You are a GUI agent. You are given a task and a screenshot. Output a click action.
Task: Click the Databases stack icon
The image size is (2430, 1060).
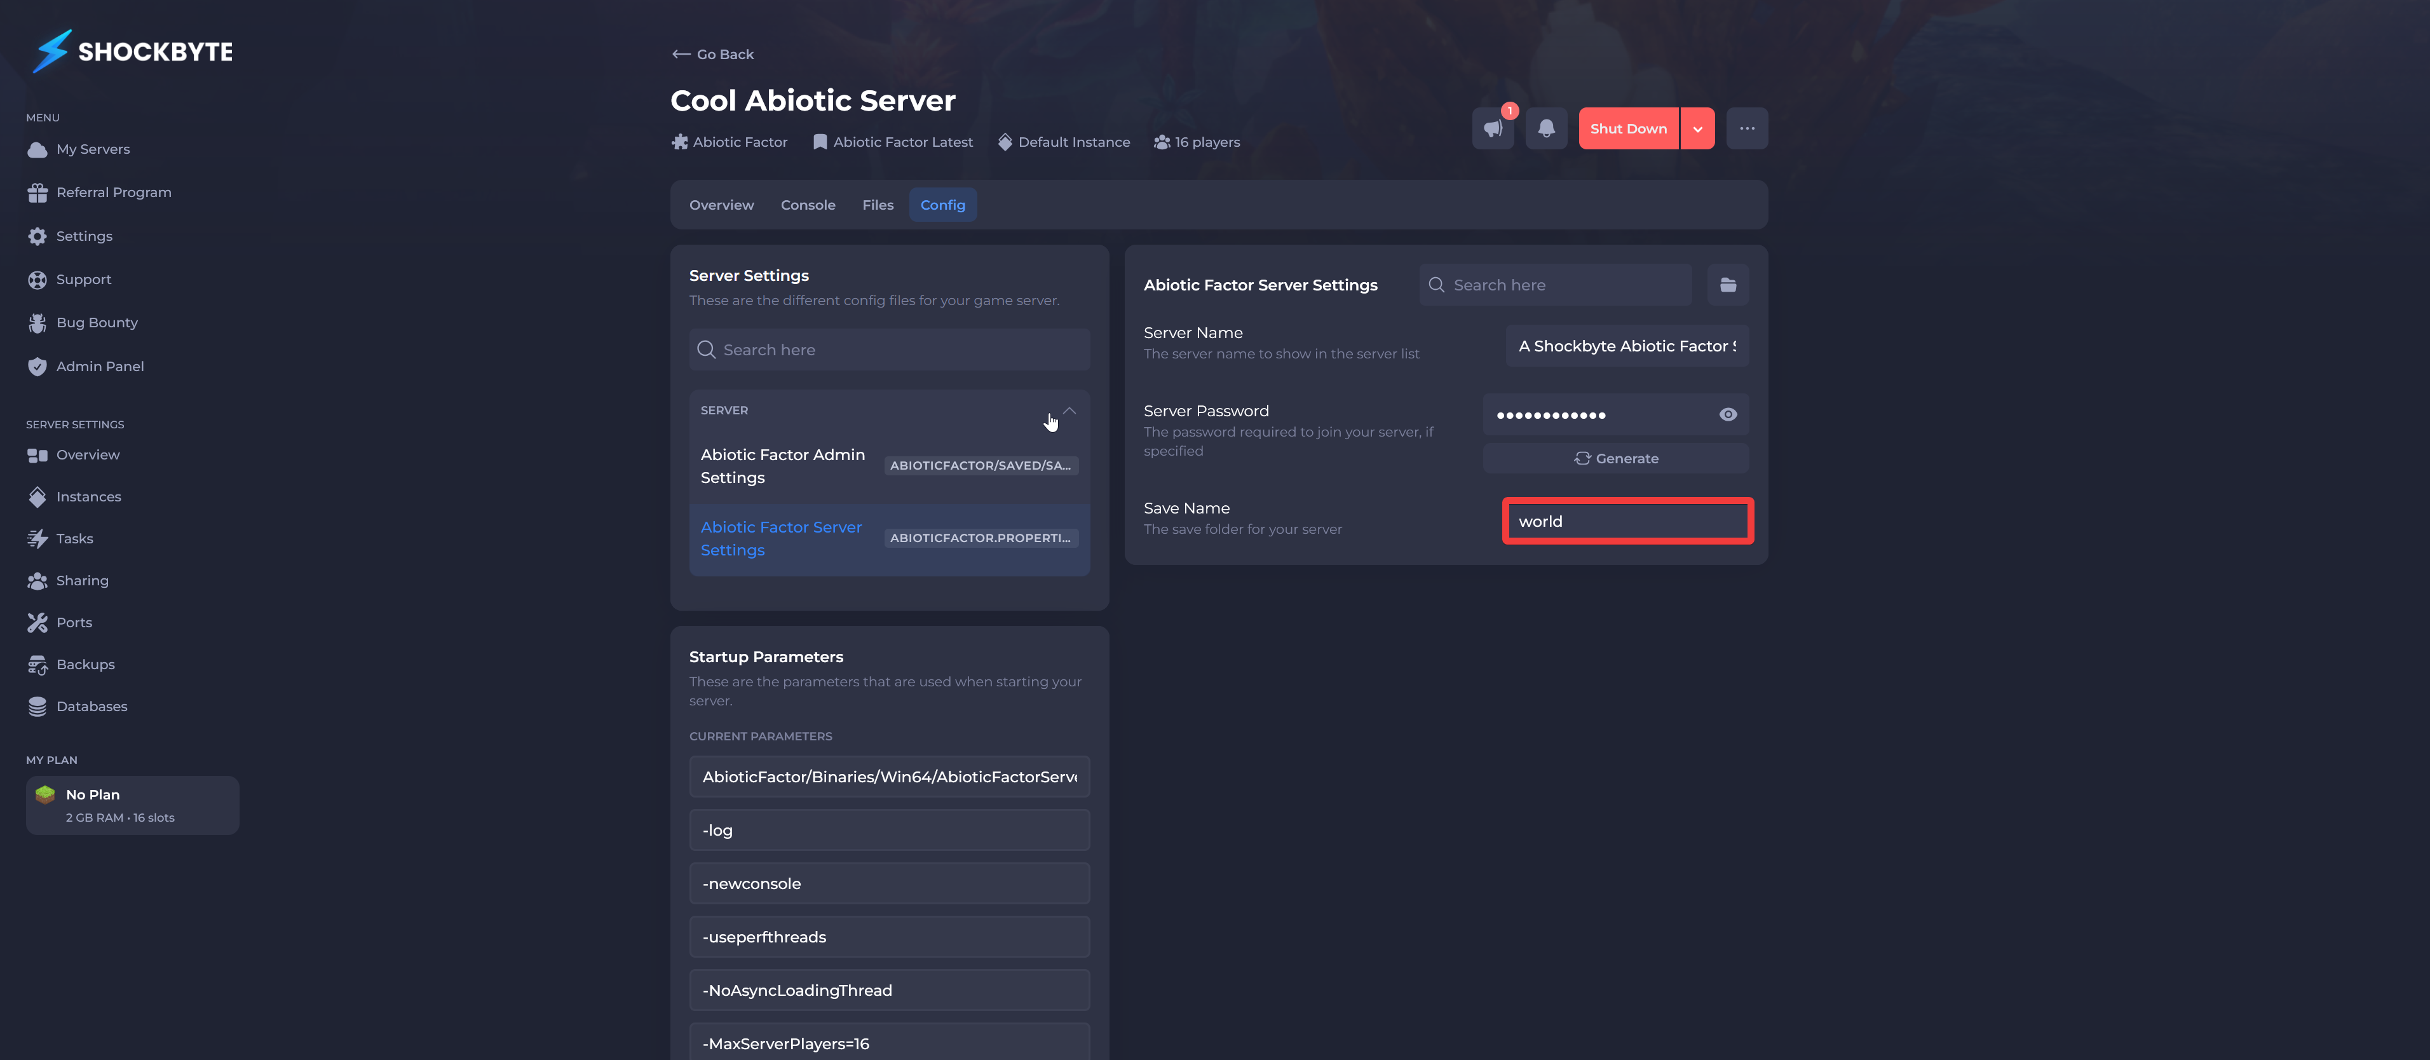37,707
